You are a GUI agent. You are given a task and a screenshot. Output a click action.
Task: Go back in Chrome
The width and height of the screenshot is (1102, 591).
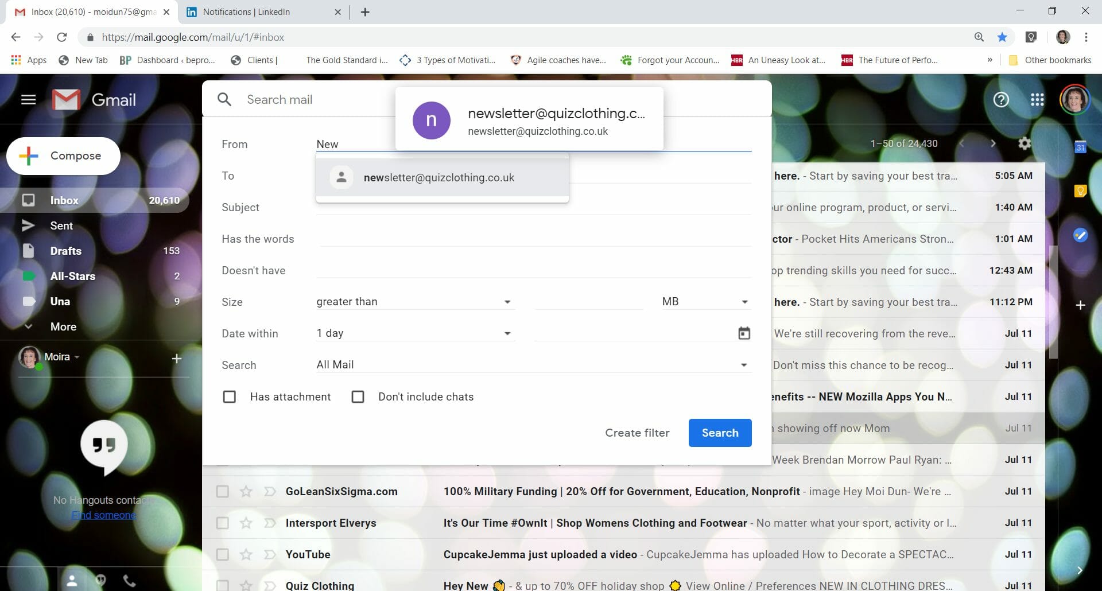[16, 37]
